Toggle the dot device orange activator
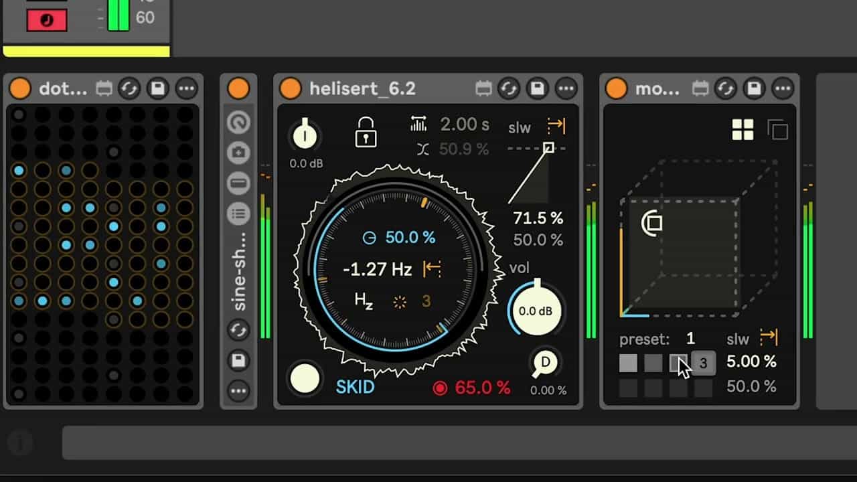The height and width of the screenshot is (482, 857). pyautogui.click(x=20, y=88)
